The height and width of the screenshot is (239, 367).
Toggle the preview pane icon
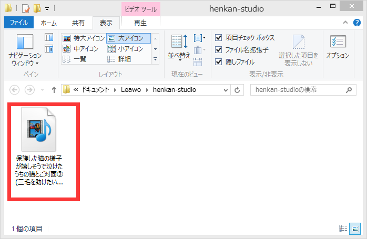49,37
